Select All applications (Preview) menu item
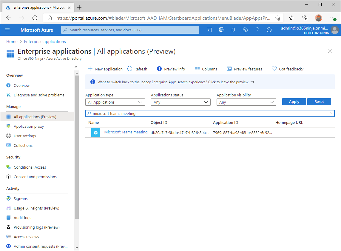The height and width of the screenshot is (251, 341). (x=37, y=117)
